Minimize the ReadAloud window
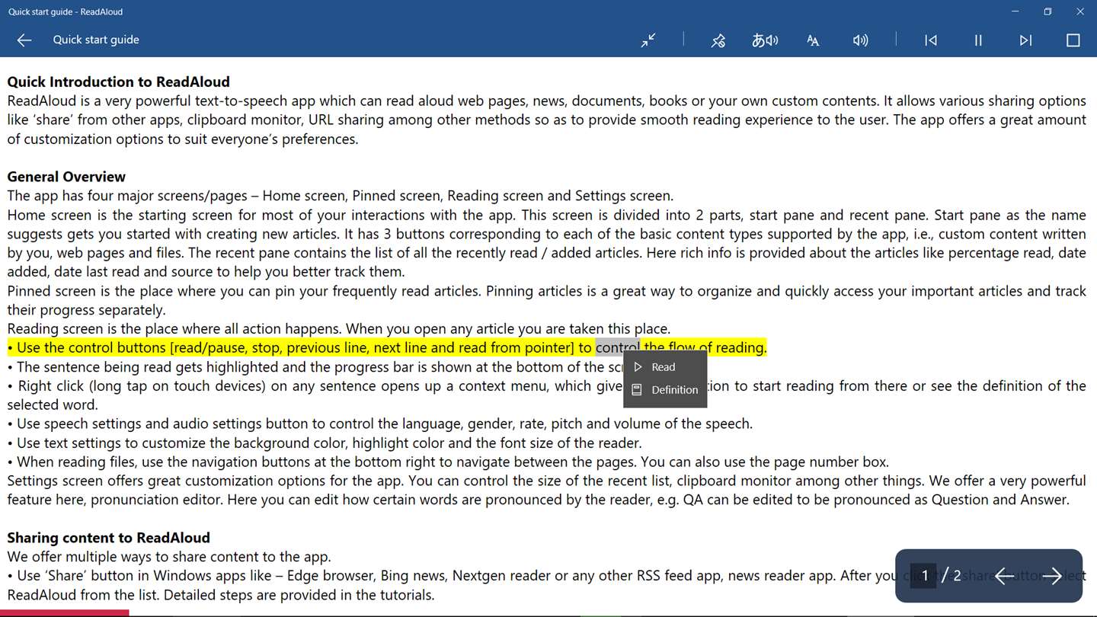Viewport: 1097px width, 617px height. 1015,11
